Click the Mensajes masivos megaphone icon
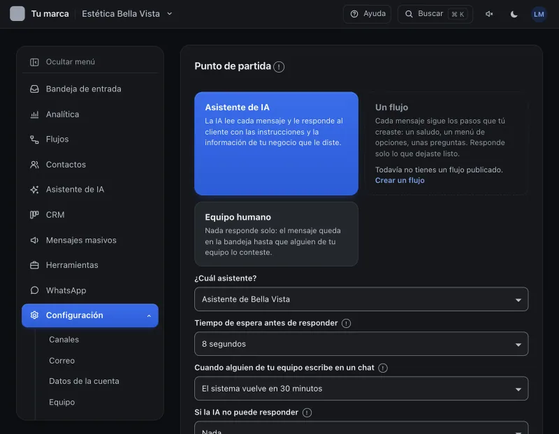The image size is (559, 434). click(x=34, y=240)
